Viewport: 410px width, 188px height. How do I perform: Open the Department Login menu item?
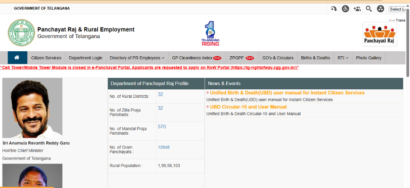click(x=85, y=58)
